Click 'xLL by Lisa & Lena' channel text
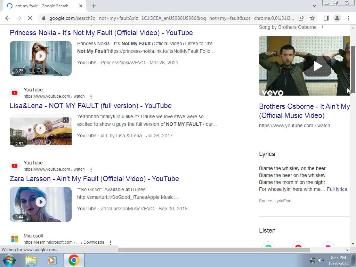This screenshot has height=267, width=356. pyautogui.click(x=121, y=136)
